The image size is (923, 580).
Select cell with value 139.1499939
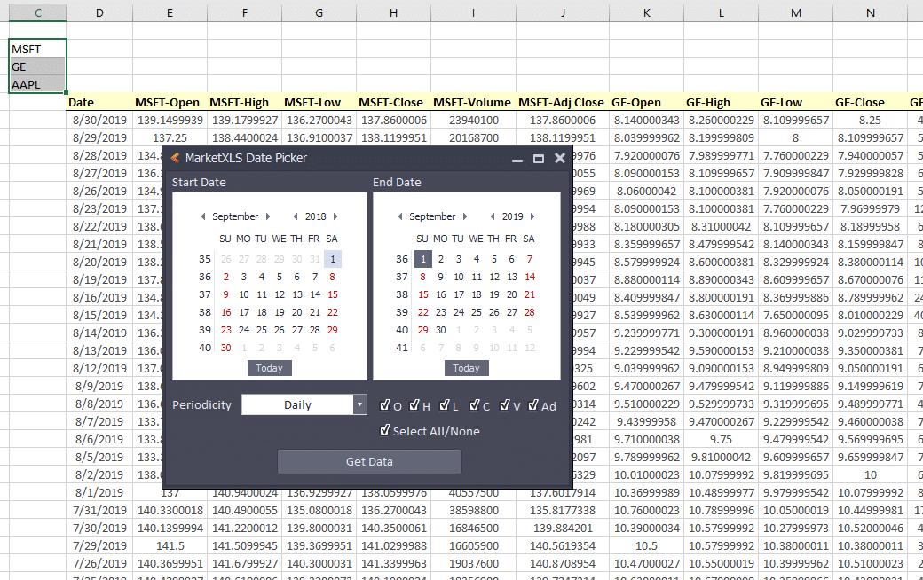coord(170,120)
